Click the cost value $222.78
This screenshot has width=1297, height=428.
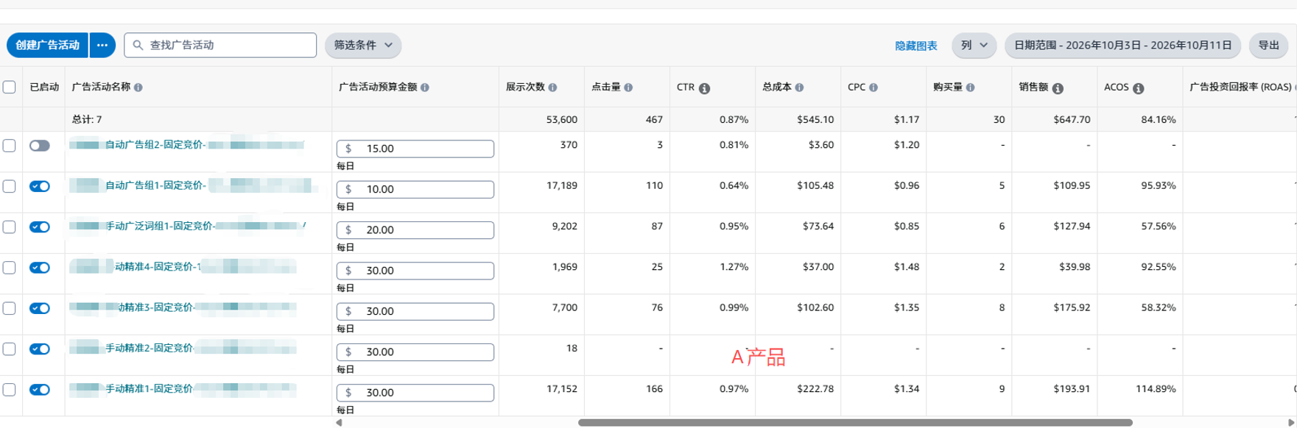coord(815,389)
